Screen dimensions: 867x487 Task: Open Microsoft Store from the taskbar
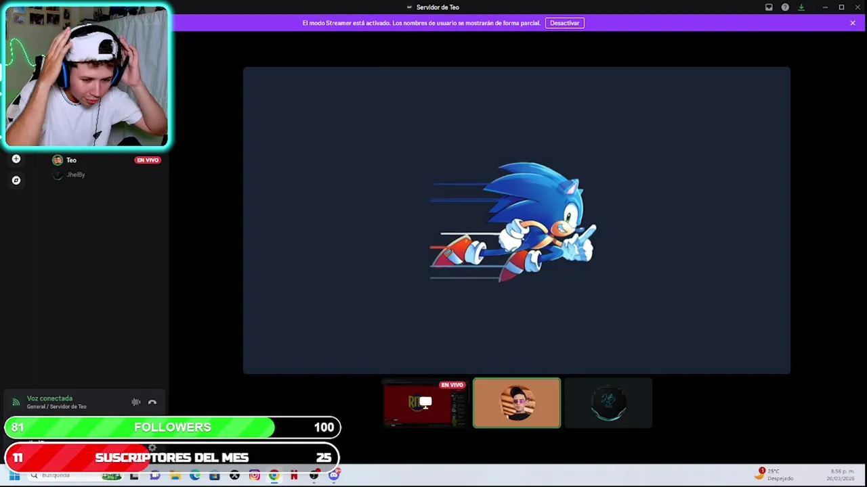tap(215, 476)
